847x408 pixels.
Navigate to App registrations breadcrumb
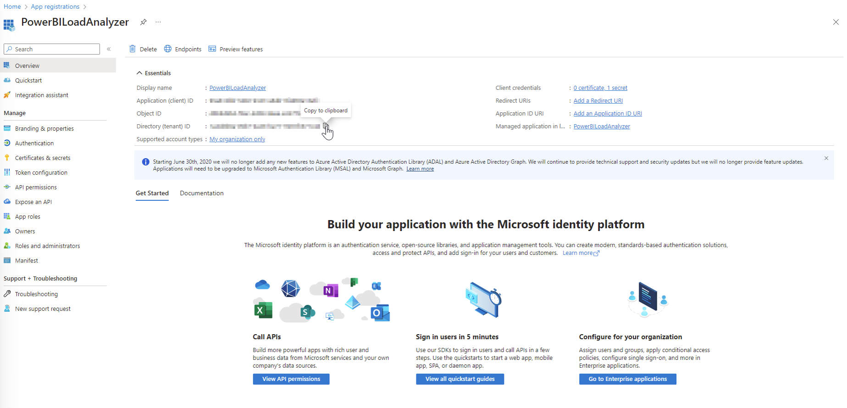pyautogui.click(x=55, y=6)
